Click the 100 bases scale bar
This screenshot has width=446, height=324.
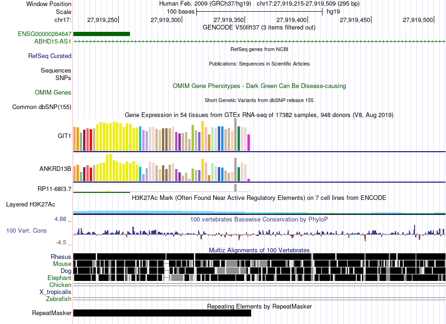pyautogui.click(x=259, y=12)
